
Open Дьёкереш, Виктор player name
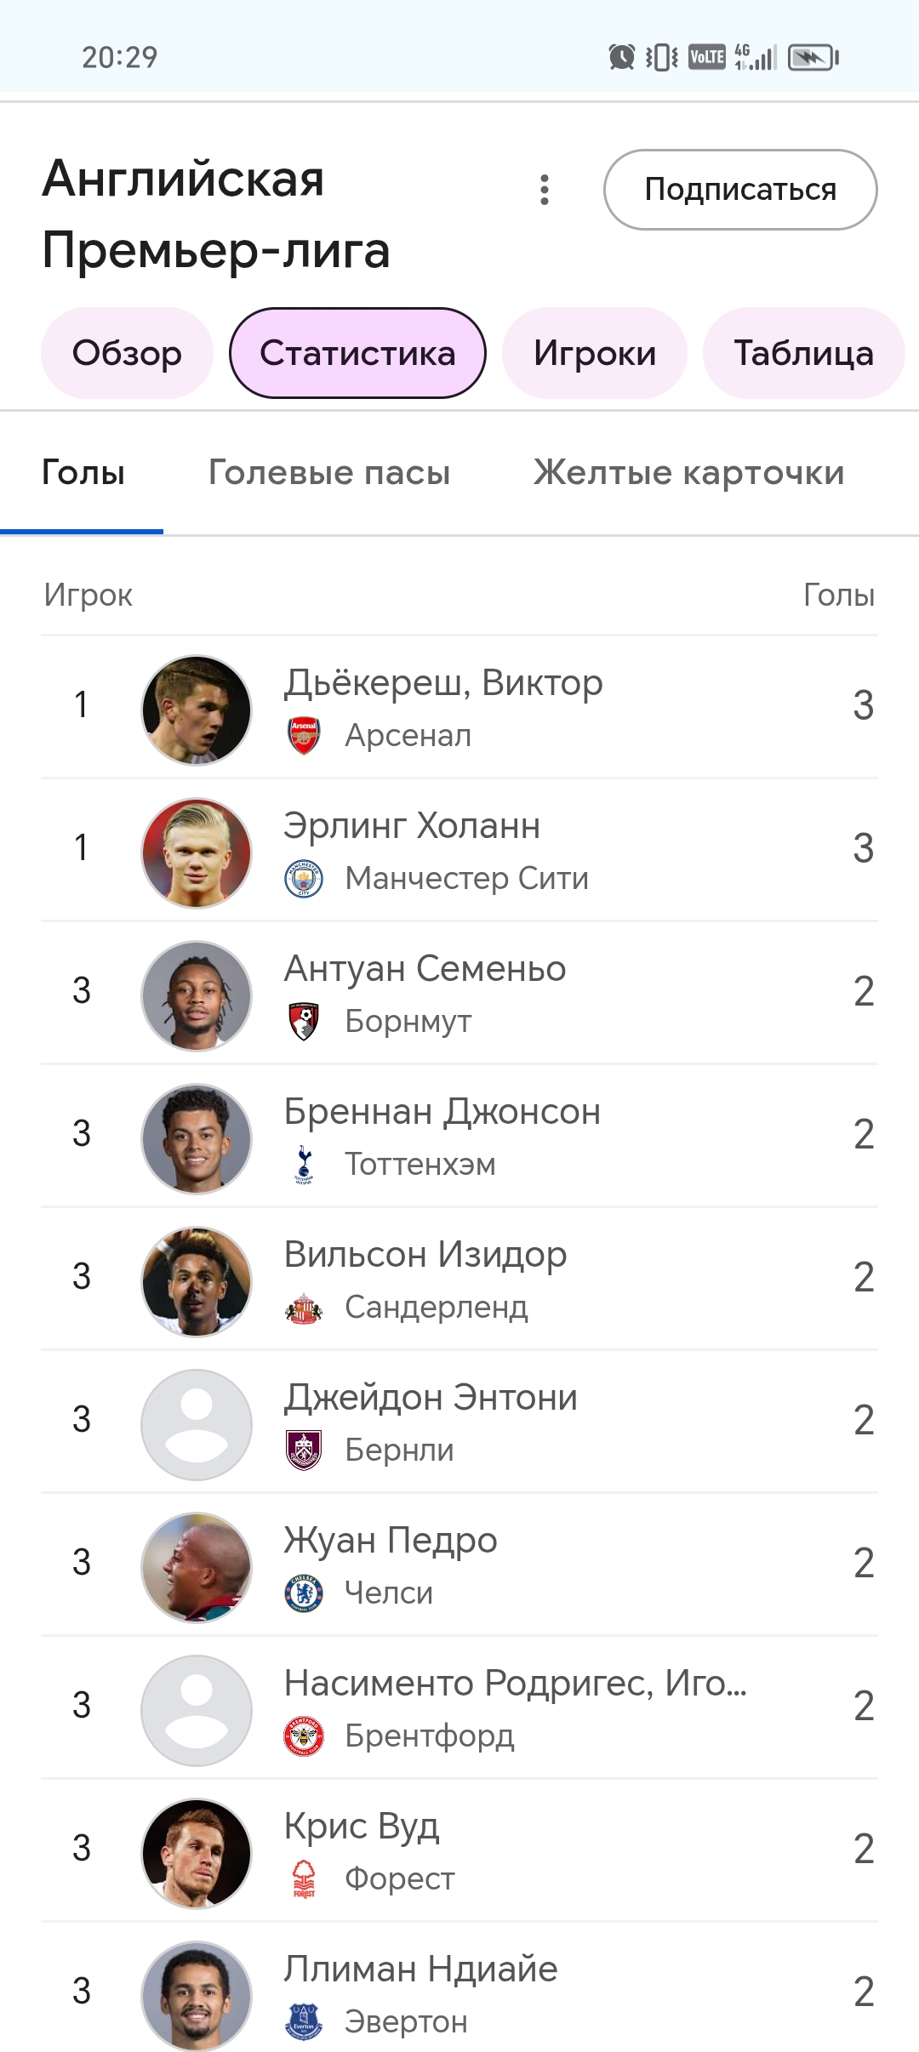pyautogui.click(x=443, y=682)
